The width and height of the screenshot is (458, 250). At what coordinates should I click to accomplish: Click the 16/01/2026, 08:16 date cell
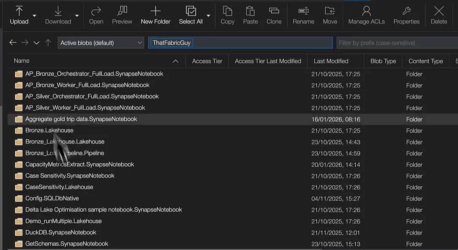pyautogui.click(x=335, y=120)
